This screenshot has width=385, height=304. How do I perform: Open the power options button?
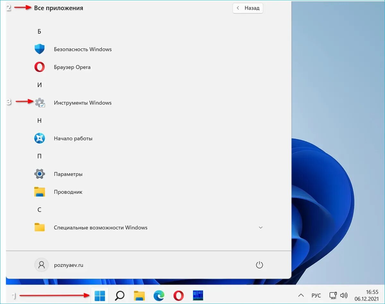pos(259,265)
